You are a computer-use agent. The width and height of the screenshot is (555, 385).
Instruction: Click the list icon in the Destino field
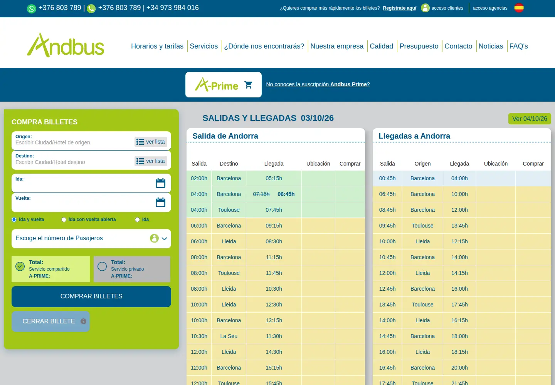pyautogui.click(x=140, y=161)
